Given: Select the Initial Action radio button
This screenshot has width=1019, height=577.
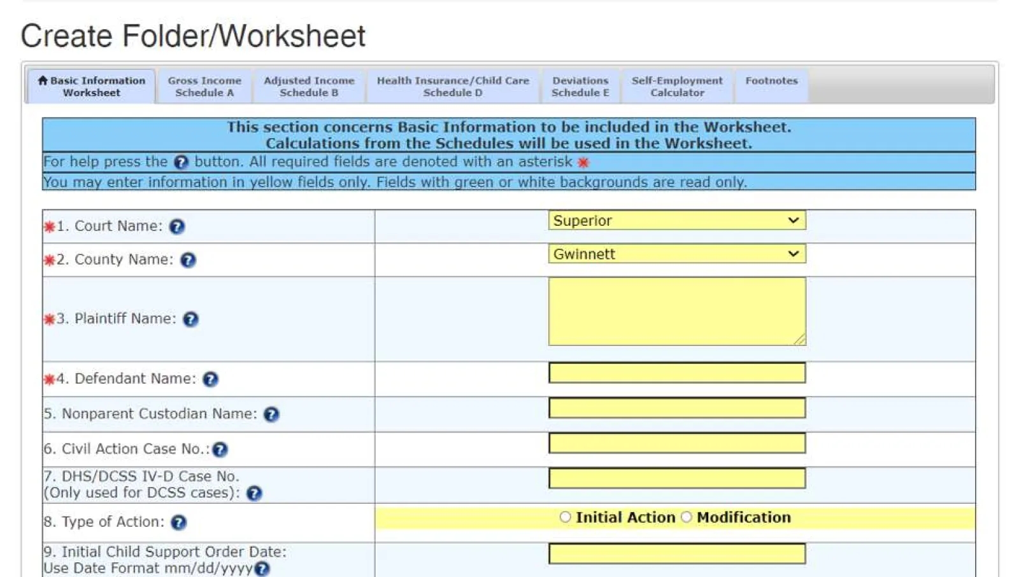Looking at the screenshot, I should click(x=564, y=517).
